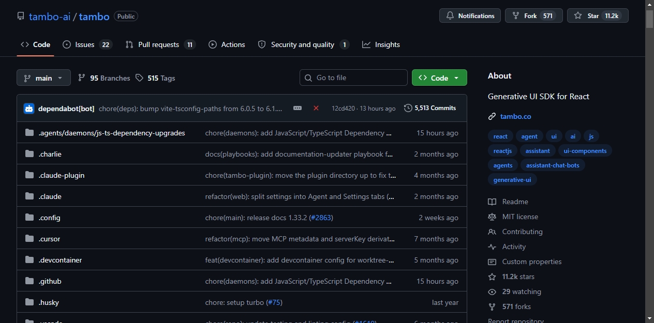Select the agent topic tag
The height and width of the screenshot is (323, 654).
(x=529, y=136)
